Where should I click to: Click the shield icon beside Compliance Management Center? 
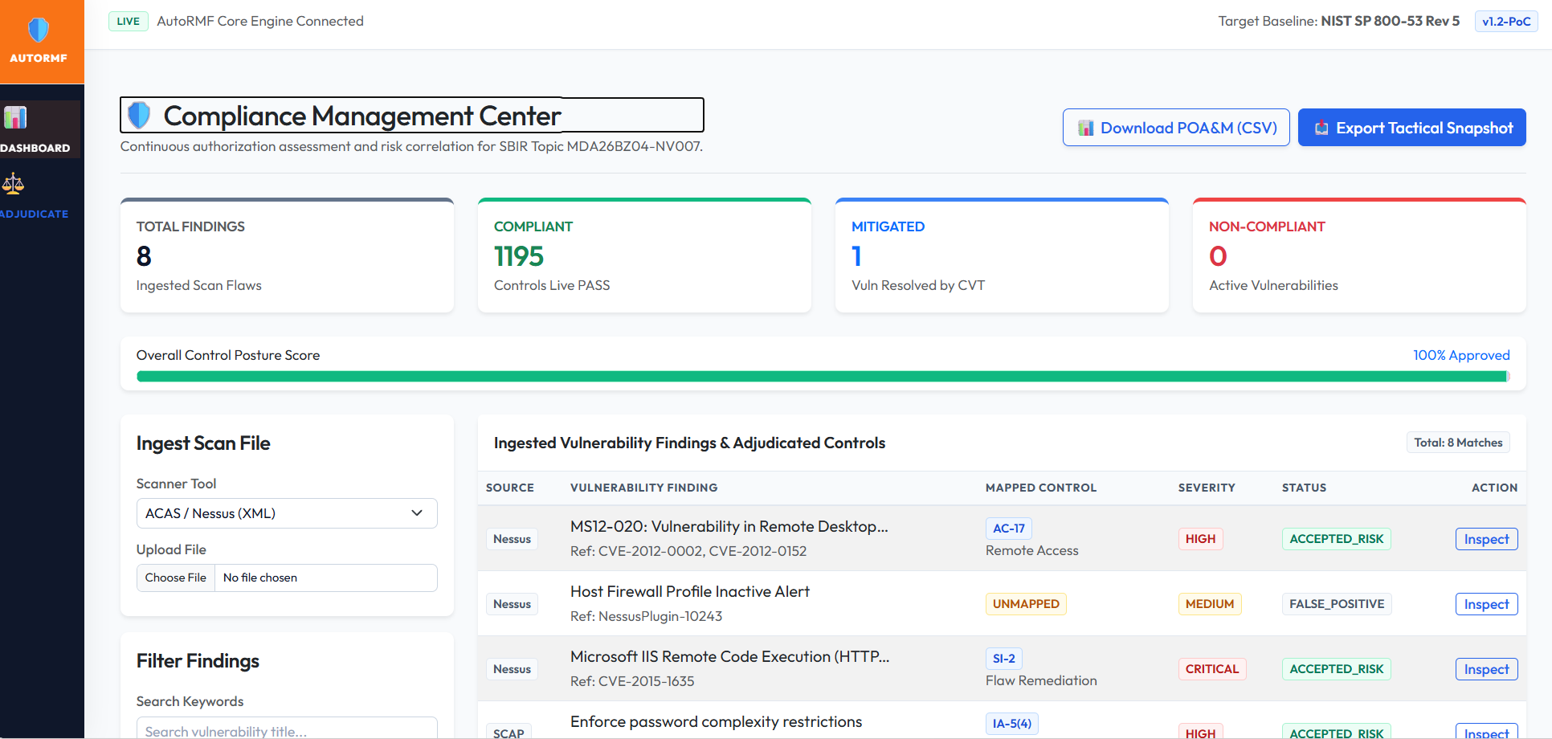coord(139,115)
